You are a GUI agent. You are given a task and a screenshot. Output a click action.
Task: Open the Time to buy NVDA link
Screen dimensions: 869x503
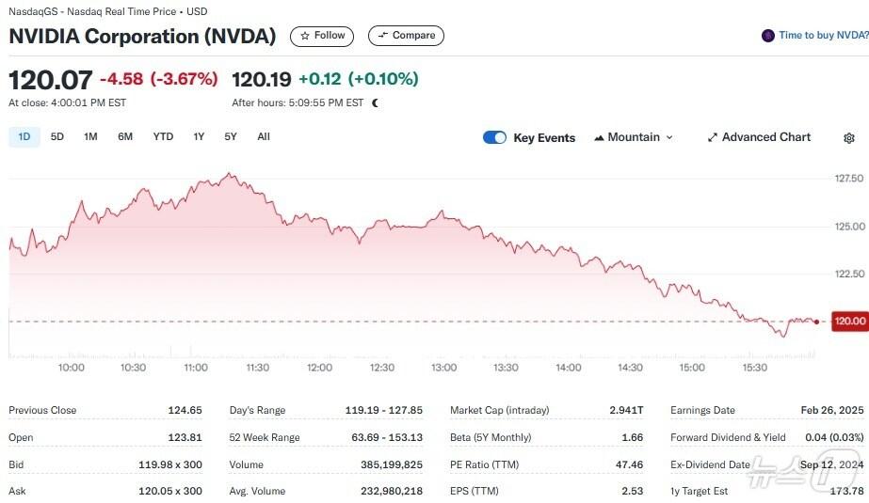tap(823, 36)
